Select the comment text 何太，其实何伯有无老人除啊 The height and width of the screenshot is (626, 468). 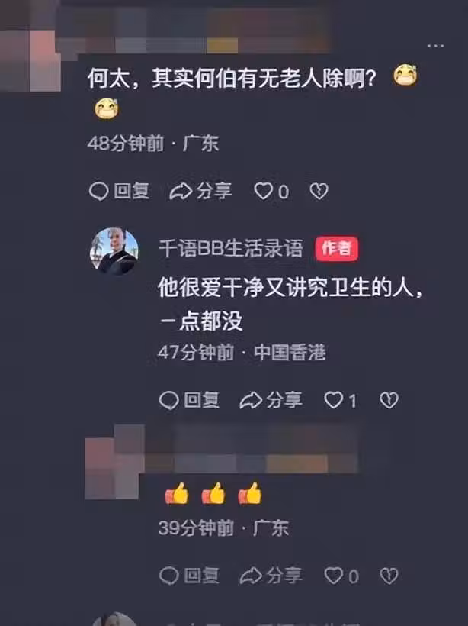click(x=232, y=78)
